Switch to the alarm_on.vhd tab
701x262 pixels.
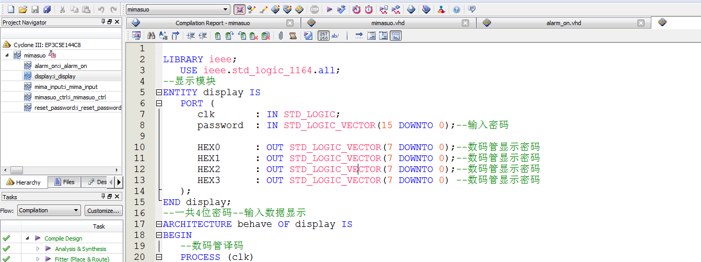tap(563, 23)
